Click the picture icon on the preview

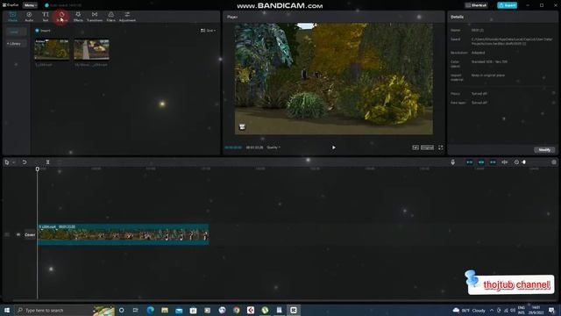[x=242, y=126]
